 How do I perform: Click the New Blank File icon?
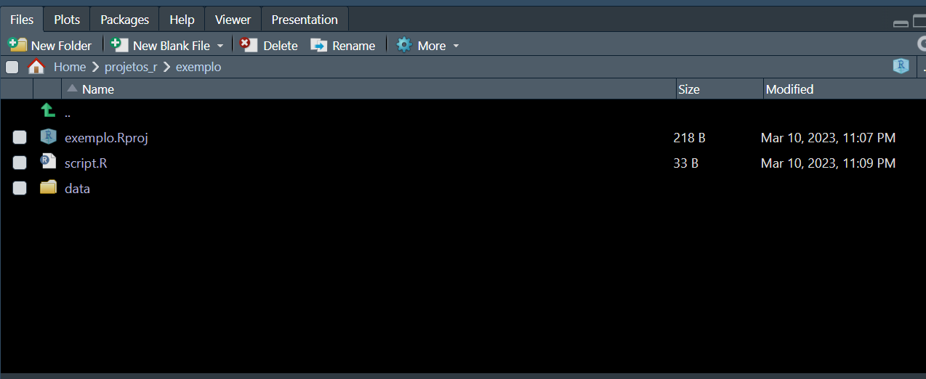120,45
